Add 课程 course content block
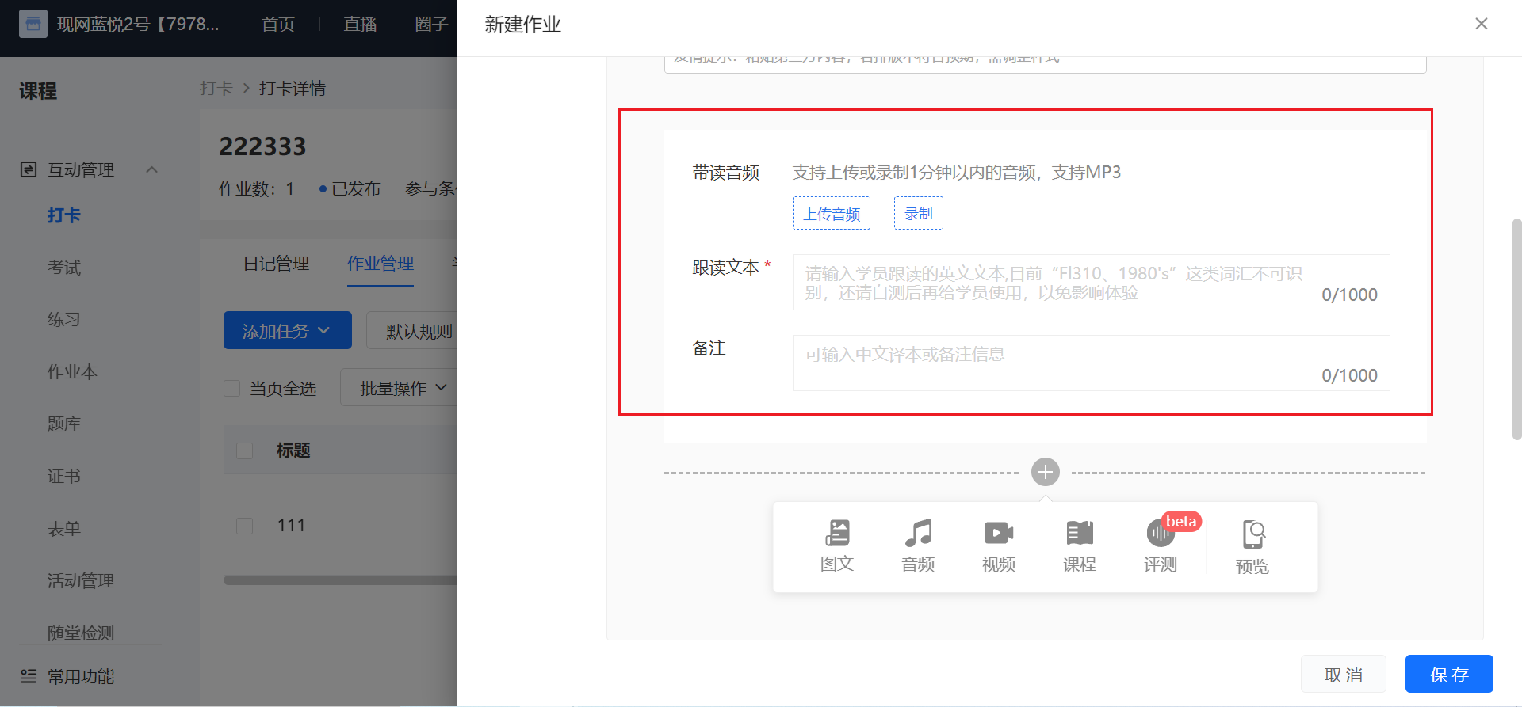 coord(1080,546)
